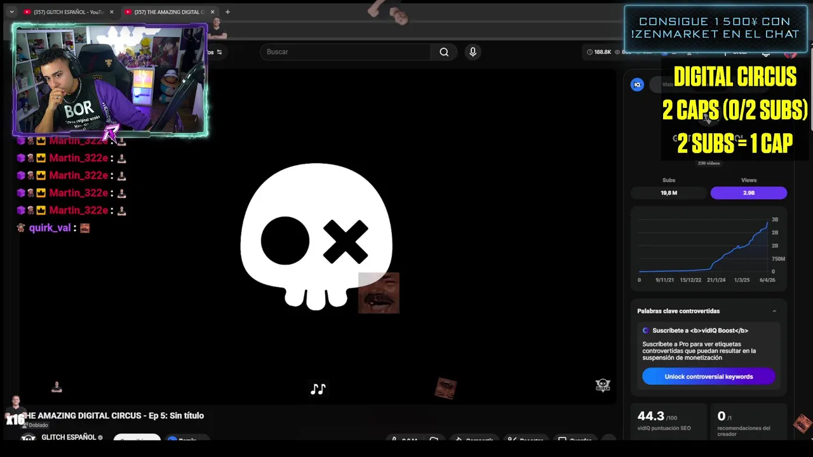Select the Views 2.9B stat pill
This screenshot has height=457, width=813.
pyautogui.click(x=749, y=192)
